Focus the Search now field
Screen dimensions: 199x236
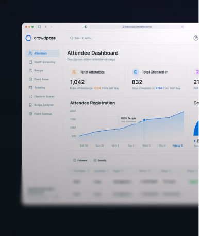[84, 38]
